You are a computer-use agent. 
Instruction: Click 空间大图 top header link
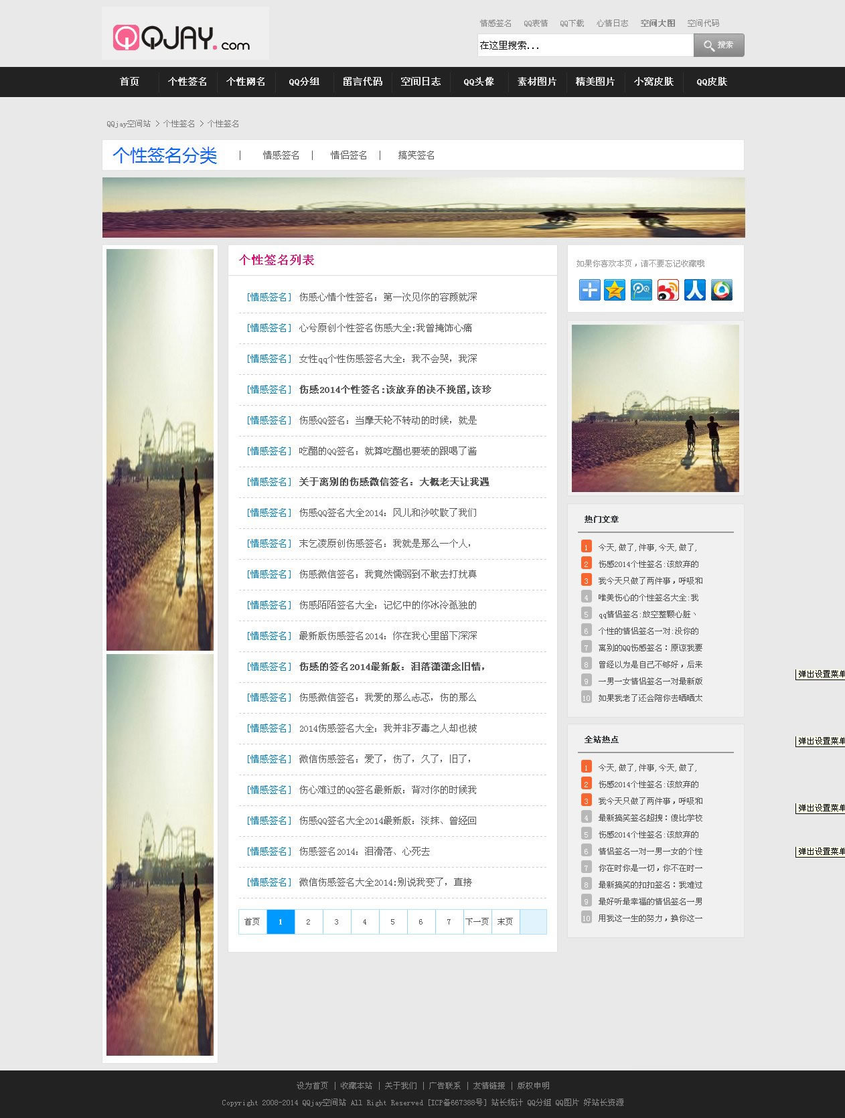(658, 23)
